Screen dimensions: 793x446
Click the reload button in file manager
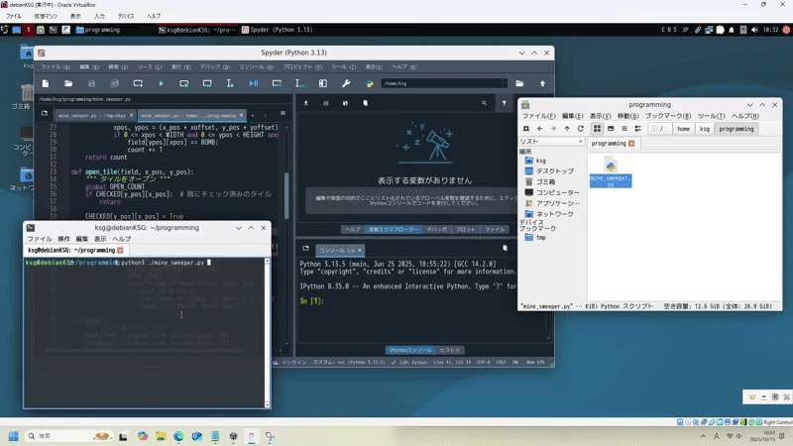pyautogui.click(x=581, y=129)
